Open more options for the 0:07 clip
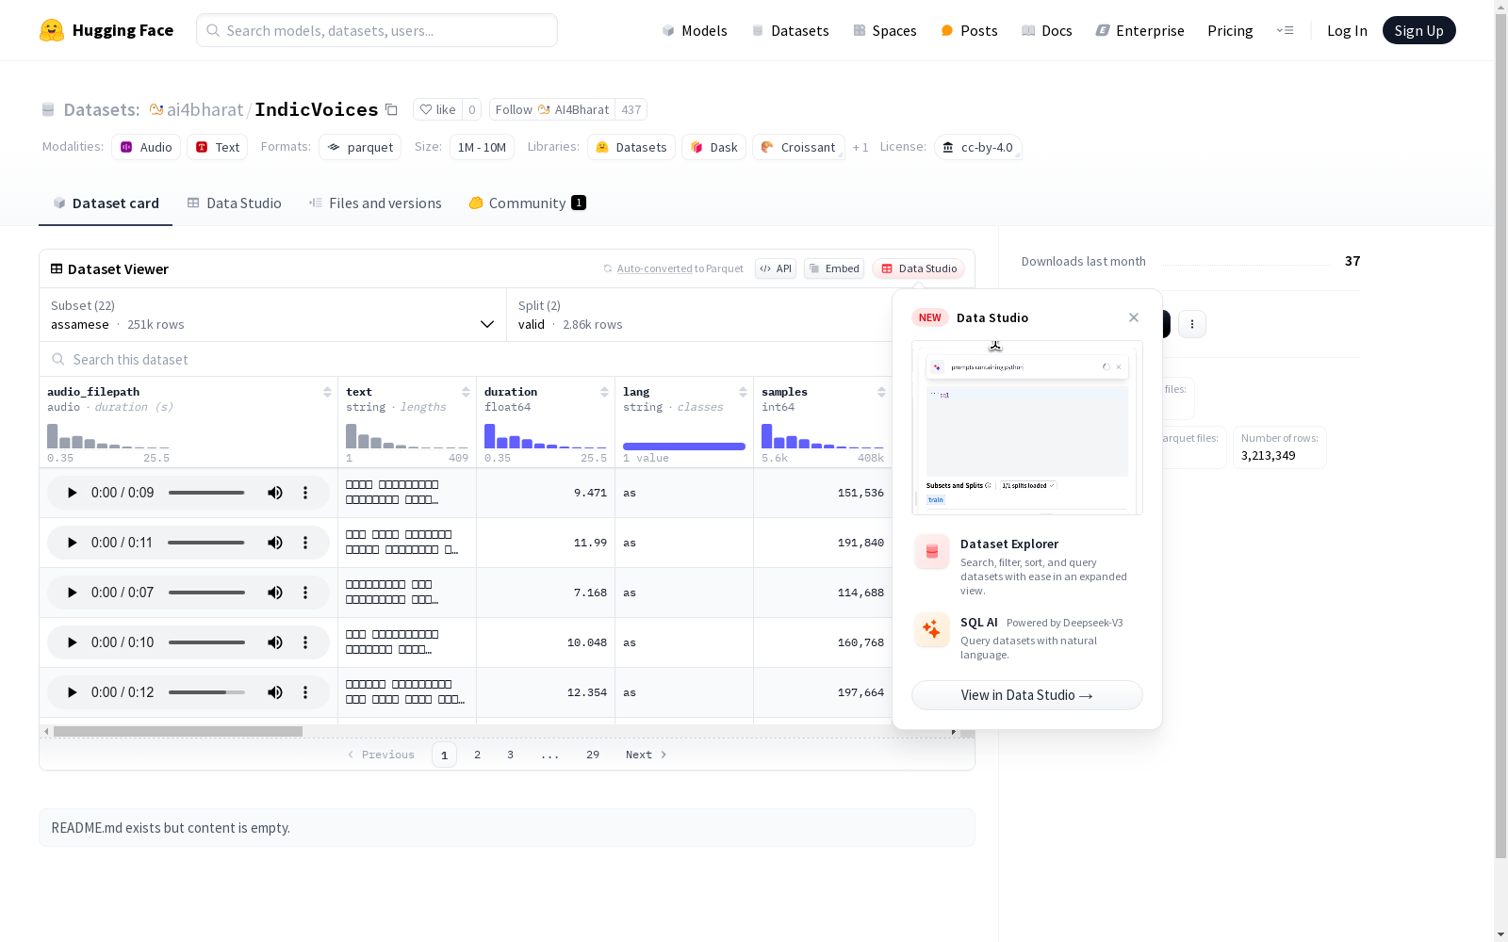The width and height of the screenshot is (1508, 942). click(x=305, y=593)
